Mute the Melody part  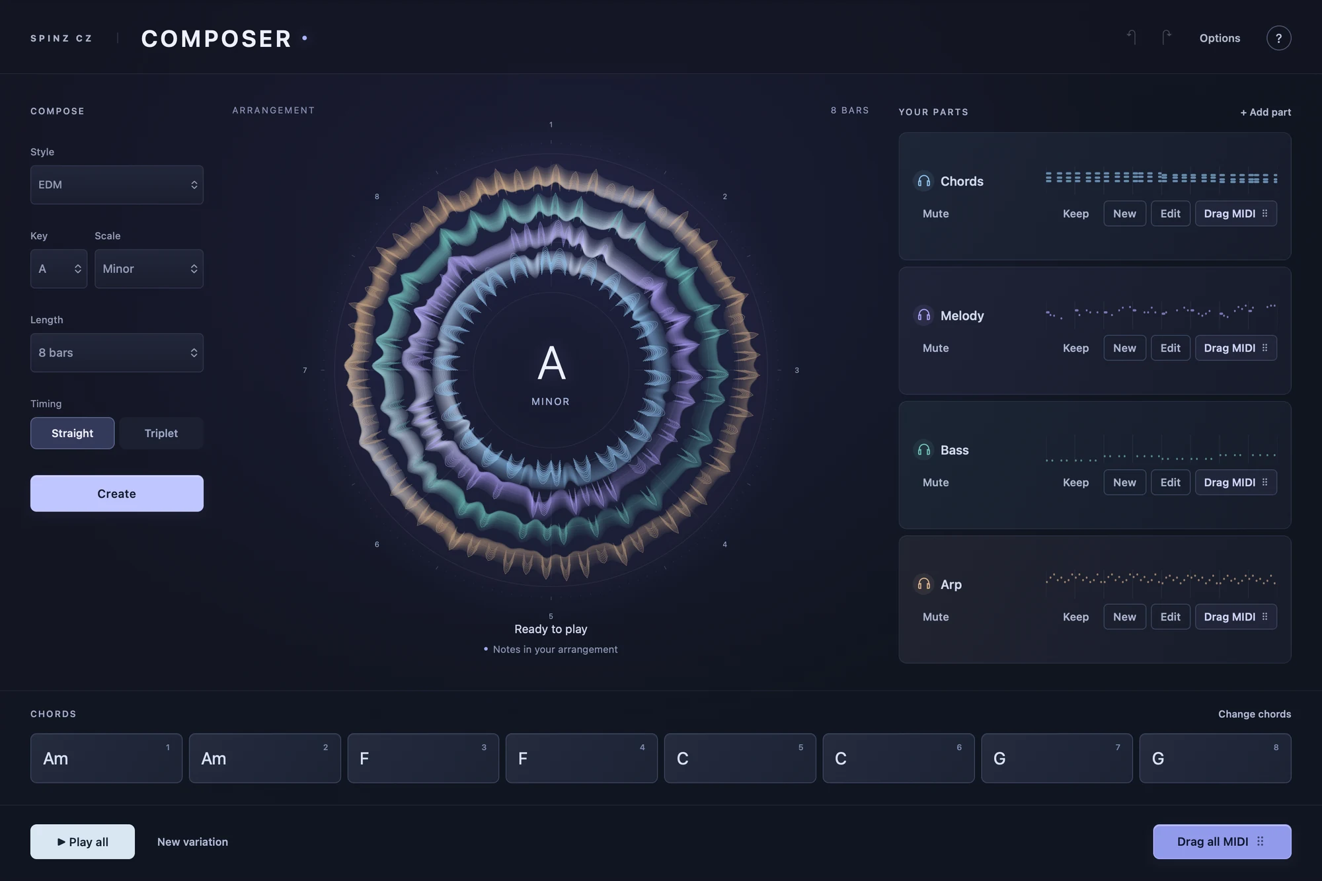pos(935,348)
